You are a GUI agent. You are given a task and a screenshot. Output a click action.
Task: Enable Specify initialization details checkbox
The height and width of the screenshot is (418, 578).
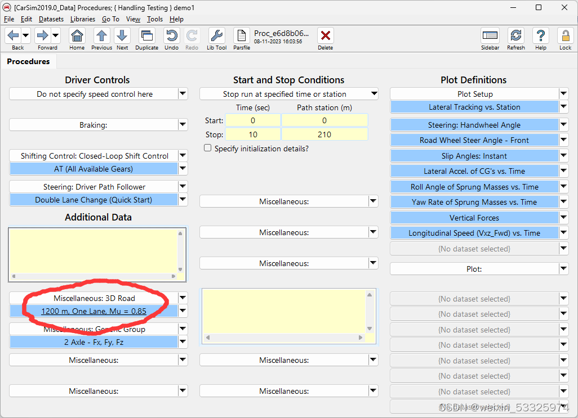pos(207,148)
